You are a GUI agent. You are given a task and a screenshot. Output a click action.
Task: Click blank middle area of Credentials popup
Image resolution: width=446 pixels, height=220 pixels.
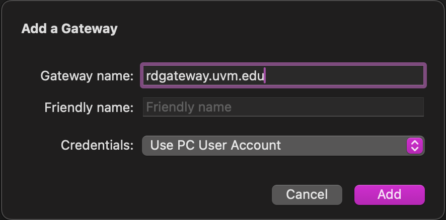coord(342,146)
